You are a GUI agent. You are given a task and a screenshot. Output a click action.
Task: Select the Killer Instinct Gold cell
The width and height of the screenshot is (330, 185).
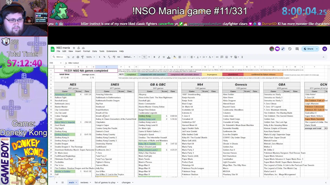click(x=192, y=134)
